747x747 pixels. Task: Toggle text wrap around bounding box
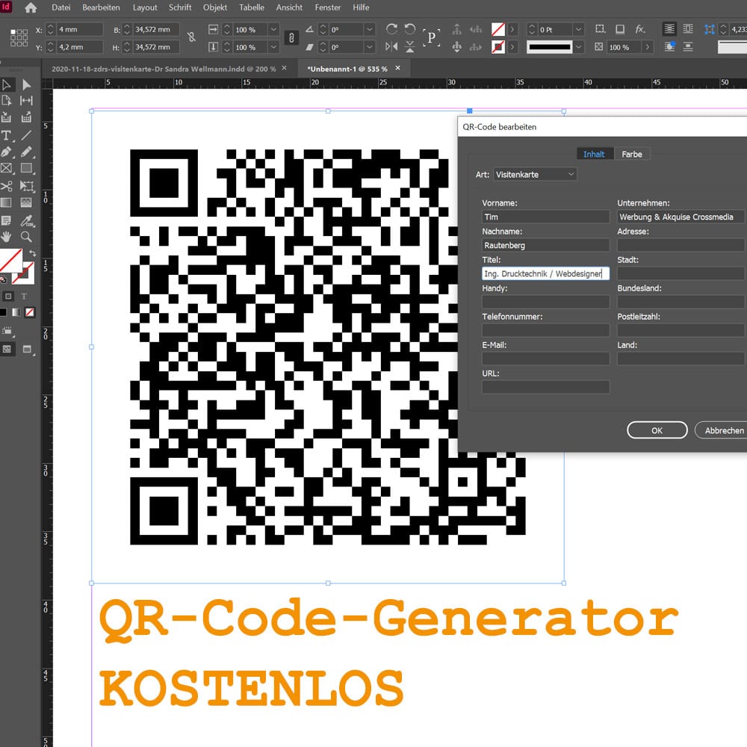pos(688,30)
